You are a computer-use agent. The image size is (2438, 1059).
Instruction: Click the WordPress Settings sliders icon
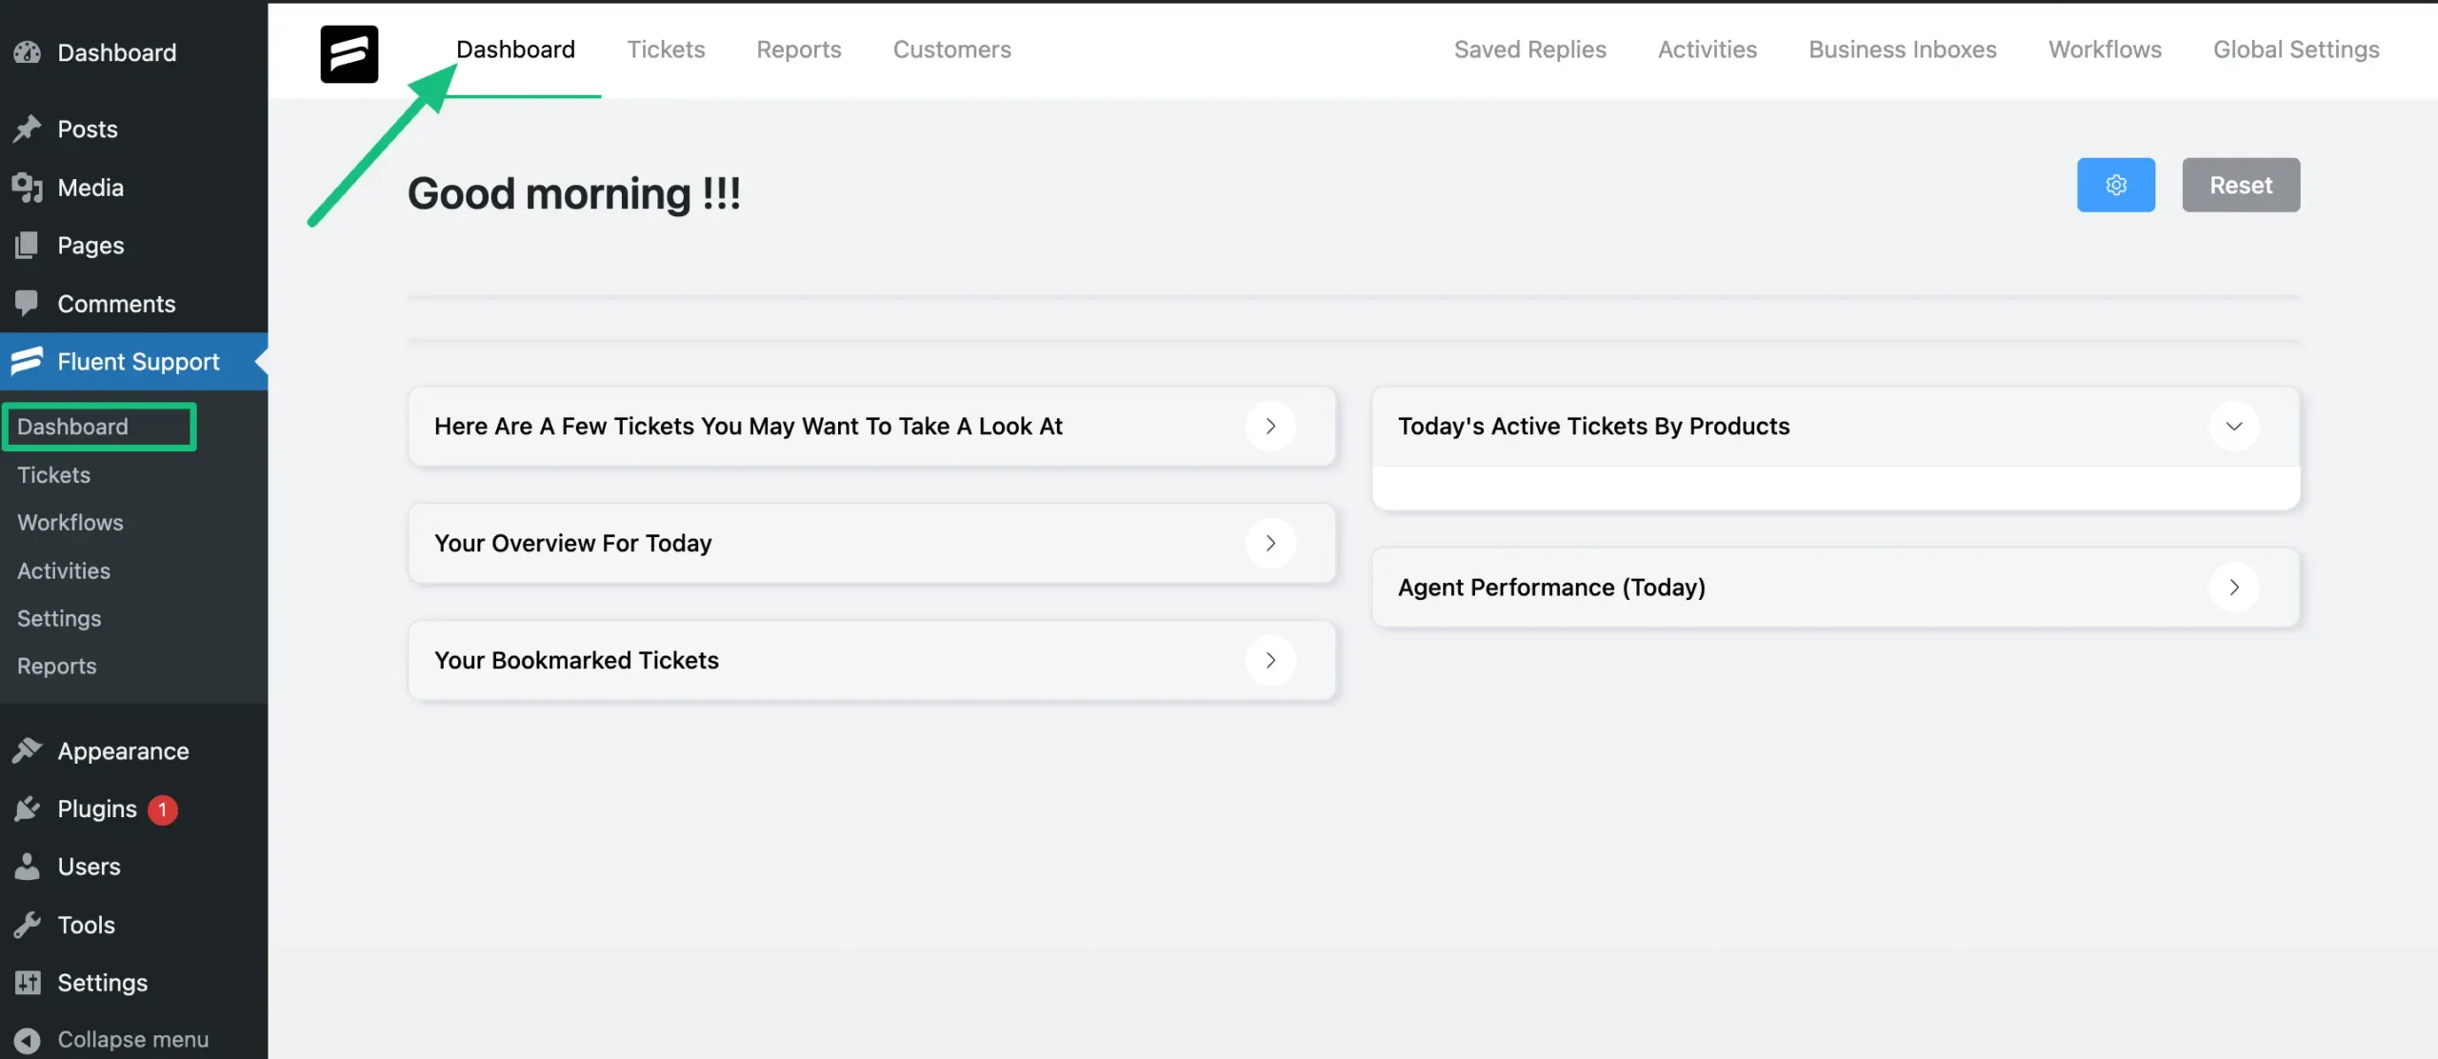click(x=28, y=982)
